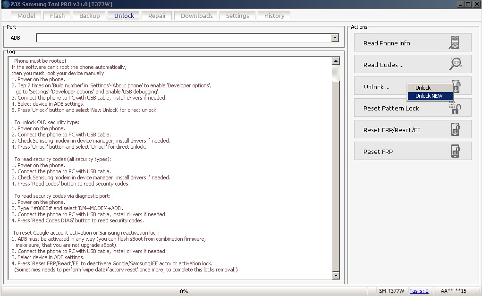
Task: Click the Reset FRP/React/EE button
Action: [413, 129]
